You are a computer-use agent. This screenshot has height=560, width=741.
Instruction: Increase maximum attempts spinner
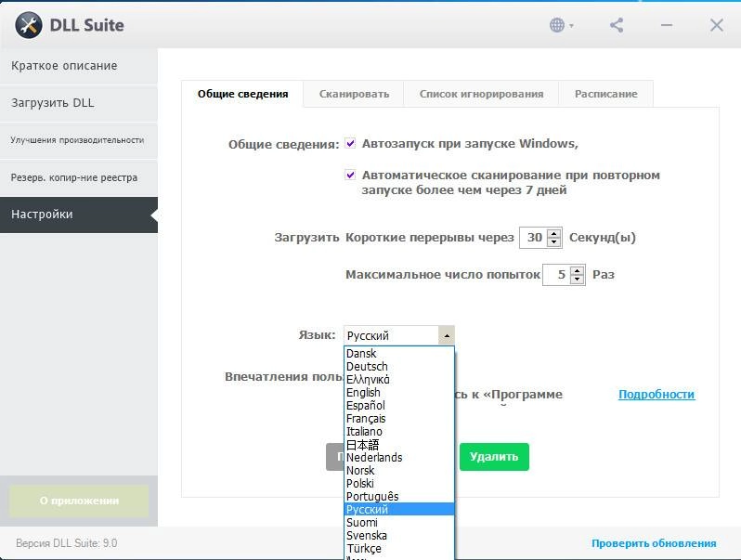click(x=577, y=270)
